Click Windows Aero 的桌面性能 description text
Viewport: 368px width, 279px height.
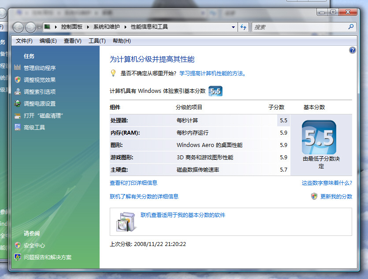(x=210, y=145)
